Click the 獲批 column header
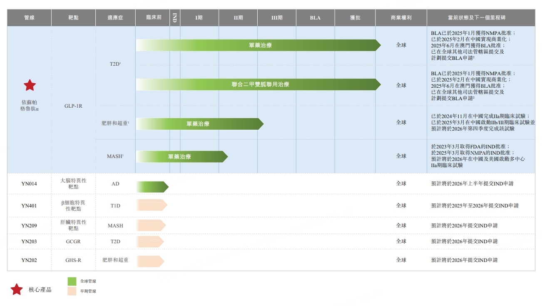542x306 pixels. (355, 18)
